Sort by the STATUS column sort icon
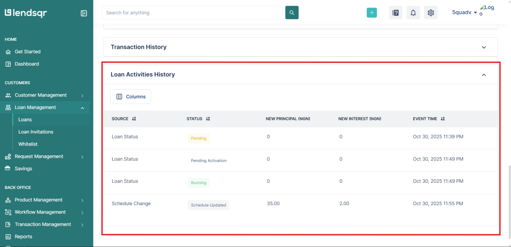 click(208, 119)
